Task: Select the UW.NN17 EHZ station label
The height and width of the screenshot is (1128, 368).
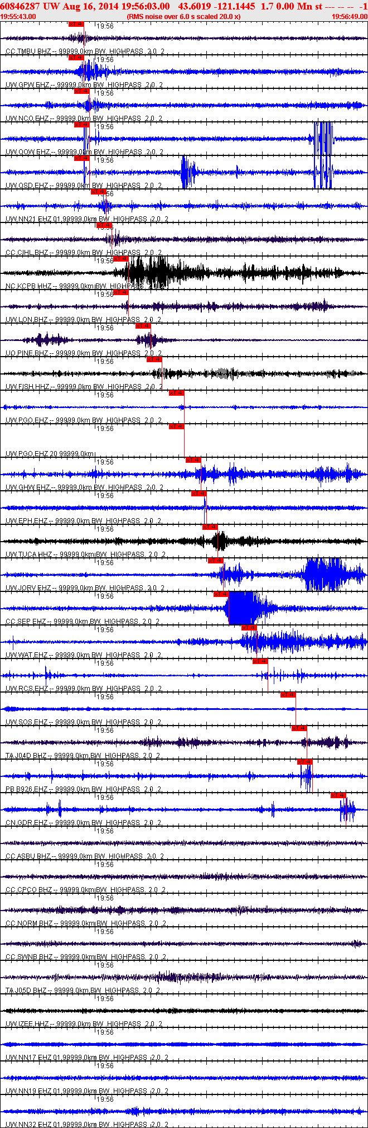Action: [x=86, y=1058]
